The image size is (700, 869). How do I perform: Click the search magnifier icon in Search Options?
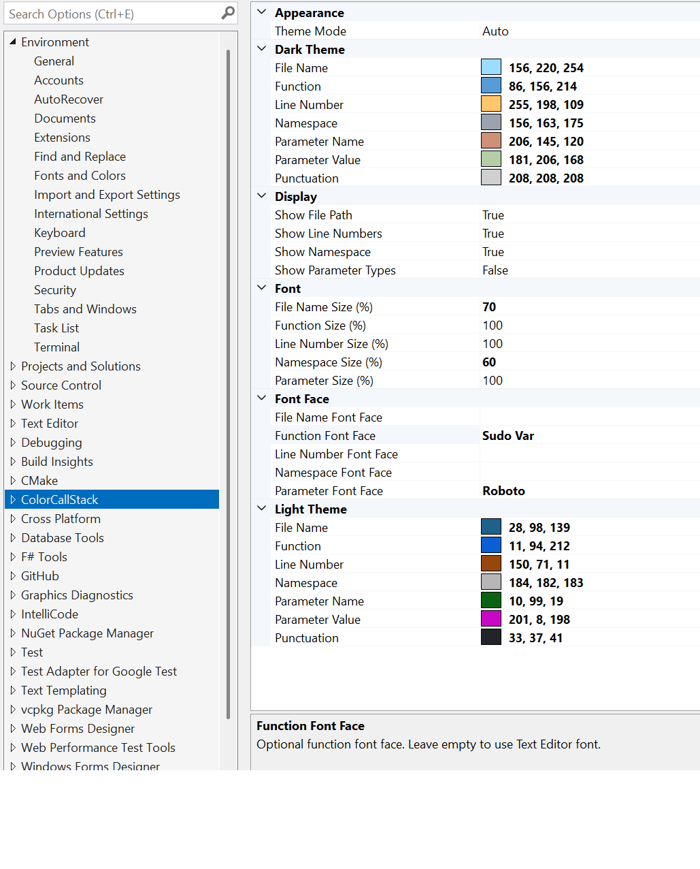pyautogui.click(x=228, y=13)
